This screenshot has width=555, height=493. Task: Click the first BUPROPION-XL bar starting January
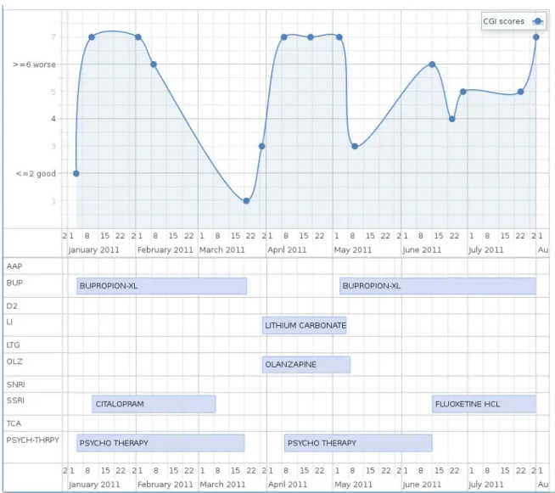[x=162, y=286]
